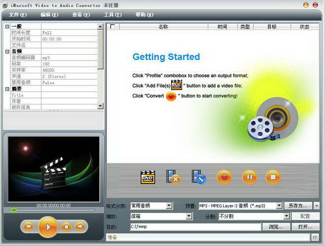This screenshot has height=246, width=325.
Task: Toggle the select-all checkbox in file list header
Action: pyautogui.click(x=112, y=27)
